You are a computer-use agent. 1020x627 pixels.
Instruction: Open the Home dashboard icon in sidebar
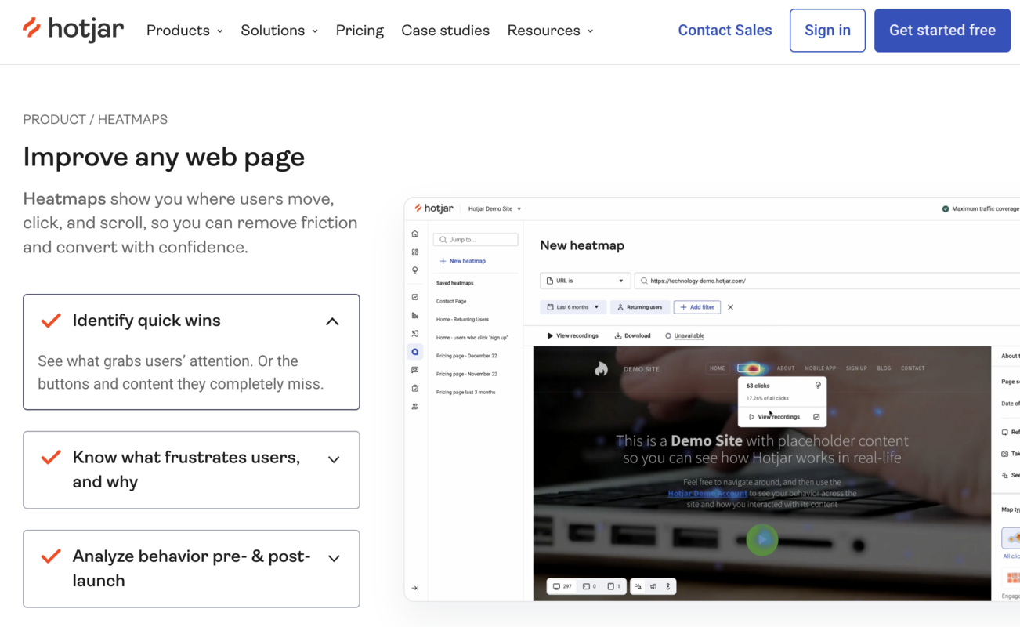[x=414, y=234]
